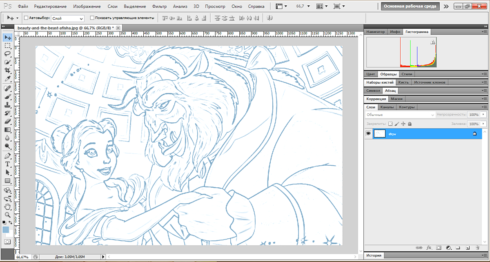Click the Zoom tool magnifier
490x262 pixels.
pos(7,215)
